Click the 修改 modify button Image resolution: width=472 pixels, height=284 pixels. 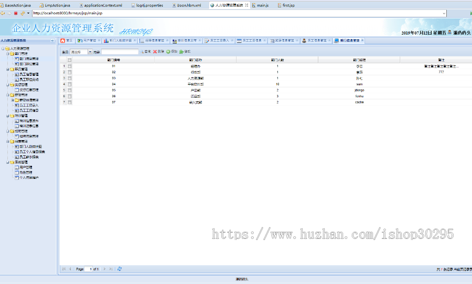click(x=185, y=52)
